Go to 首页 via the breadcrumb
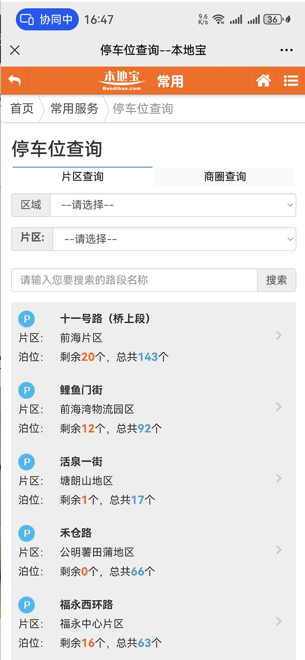Viewport: 305px width, 660px height. coord(20,109)
